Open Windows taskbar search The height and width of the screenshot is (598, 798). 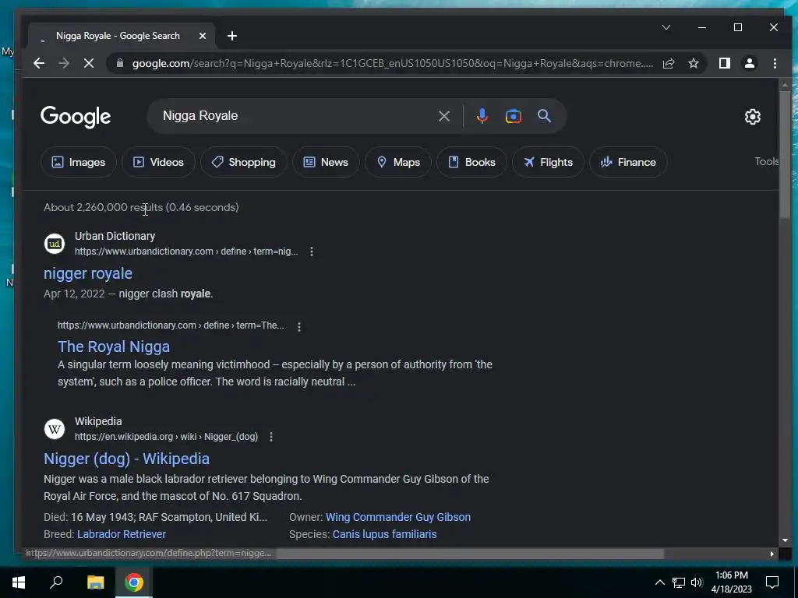click(x=56, y=582)
